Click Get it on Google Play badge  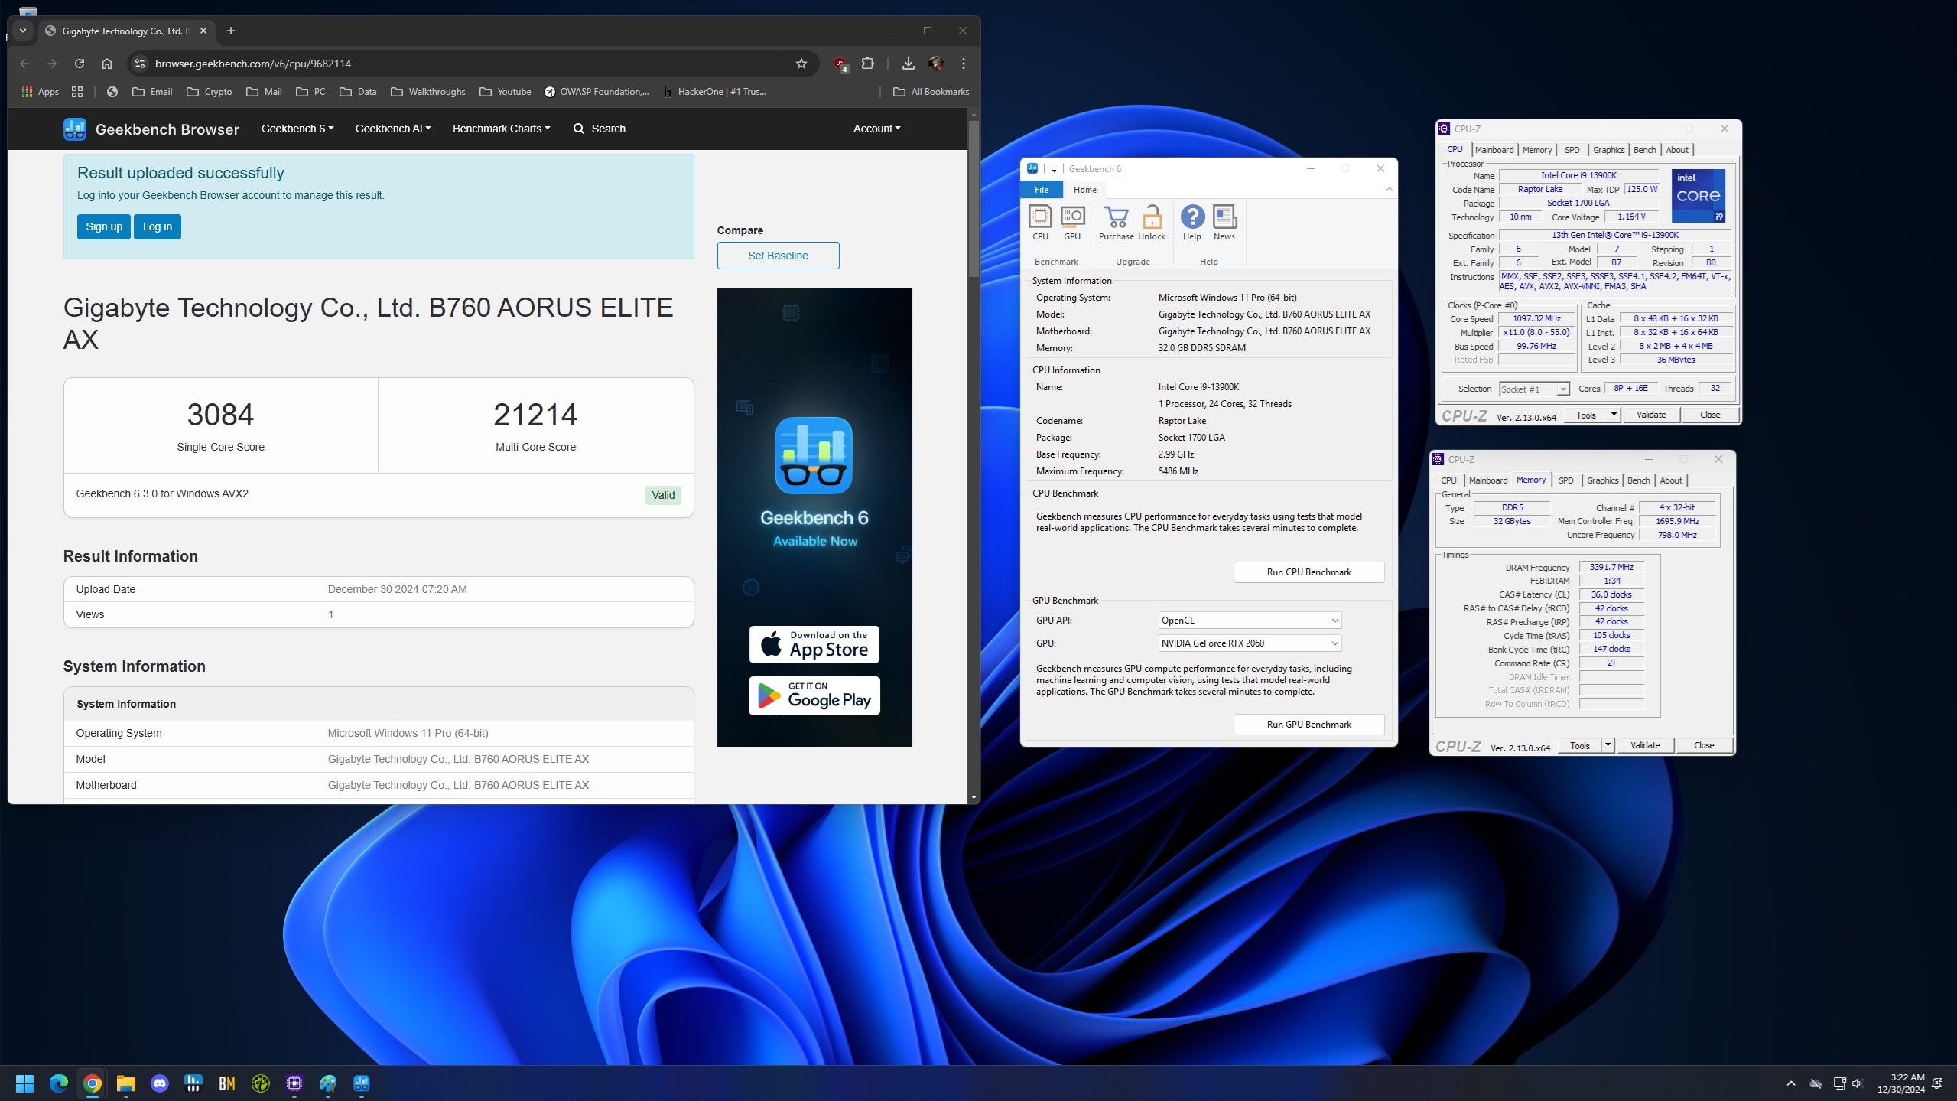[x=814, y=695]
